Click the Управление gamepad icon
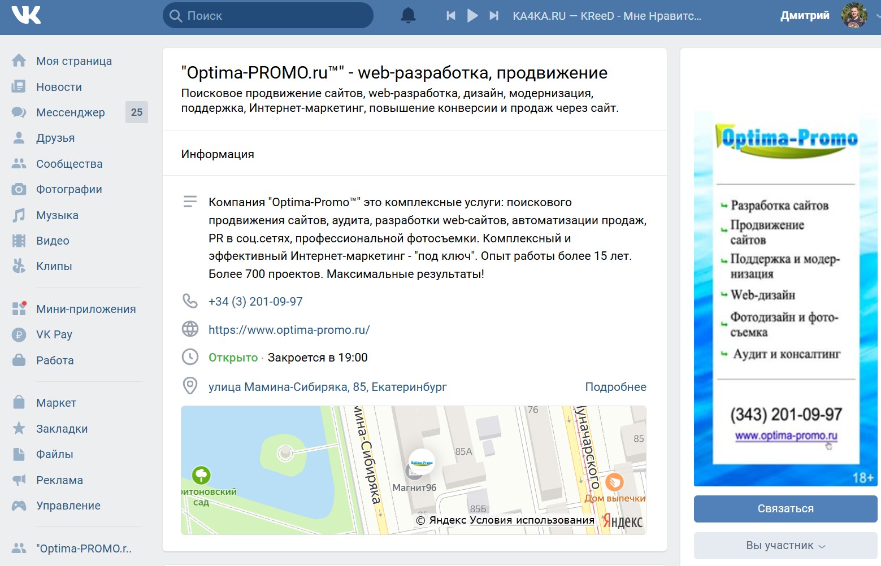881x566 pixels. (x=19, y=506)
